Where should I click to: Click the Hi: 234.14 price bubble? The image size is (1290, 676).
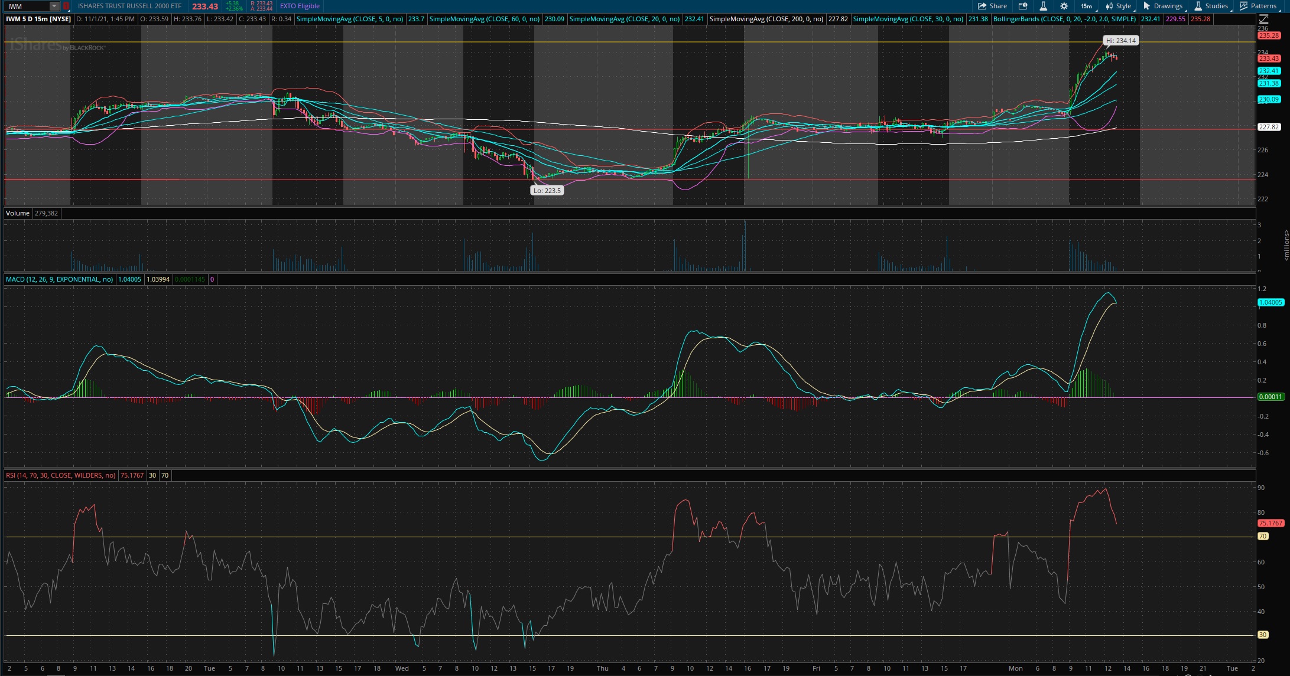point(1120,41)
